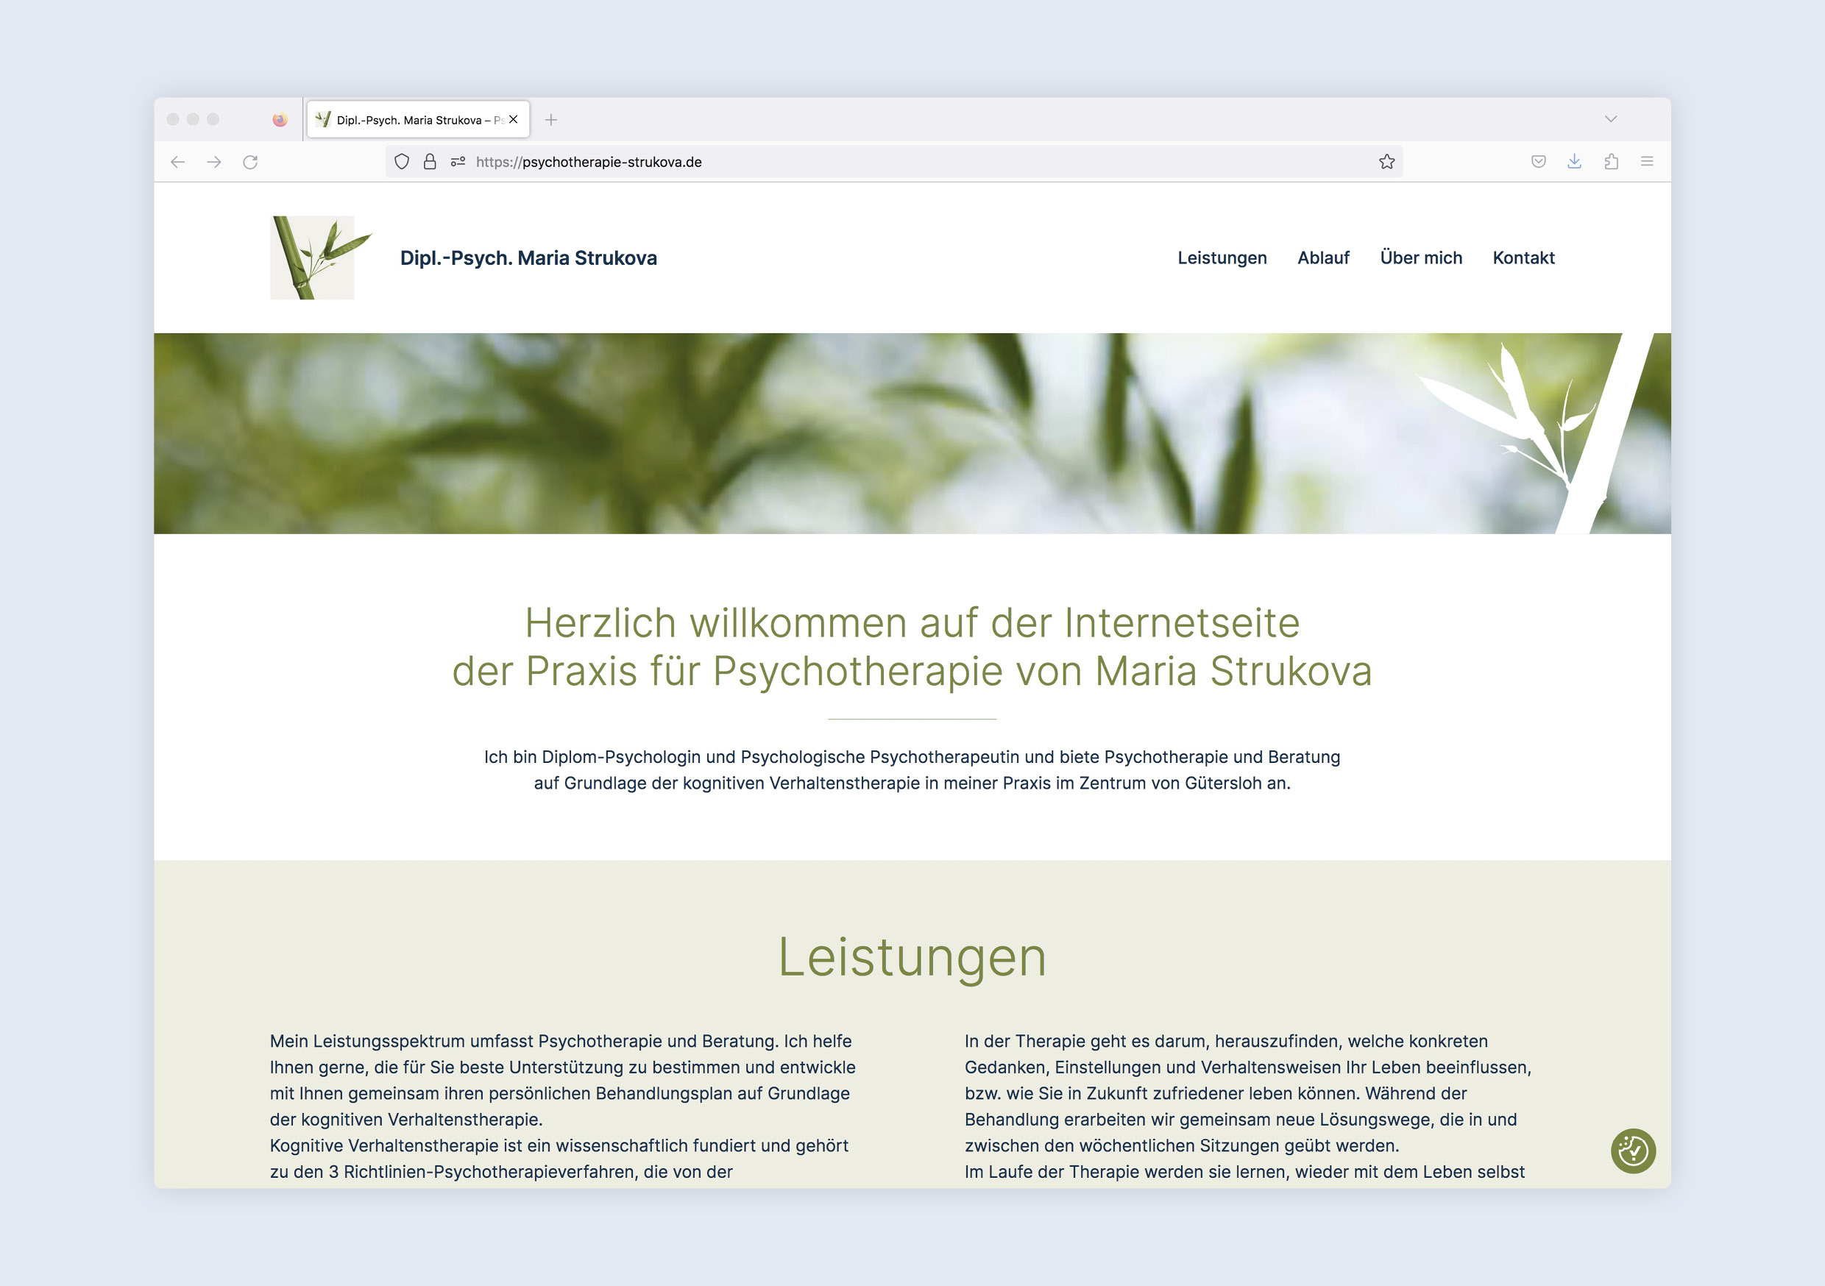
Task: Click the padlock site security icon
Action: pos(430,162)
